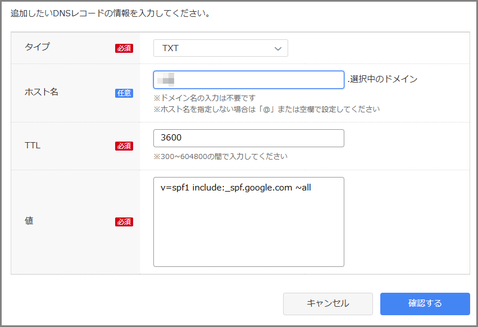Click the 値 row label

coord(29,221)
